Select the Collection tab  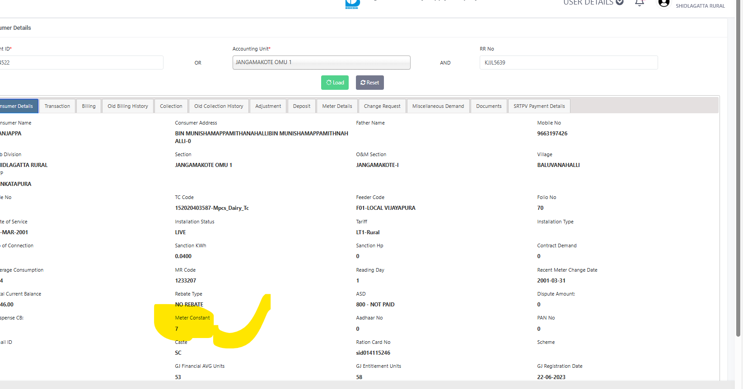[x=171, y=107]
